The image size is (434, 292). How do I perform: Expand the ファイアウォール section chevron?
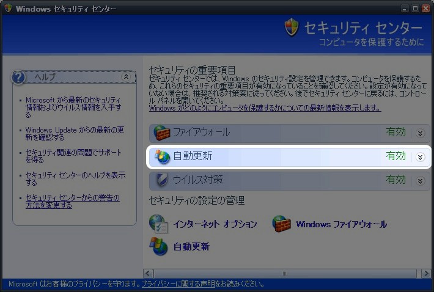(x=420, y=133)
